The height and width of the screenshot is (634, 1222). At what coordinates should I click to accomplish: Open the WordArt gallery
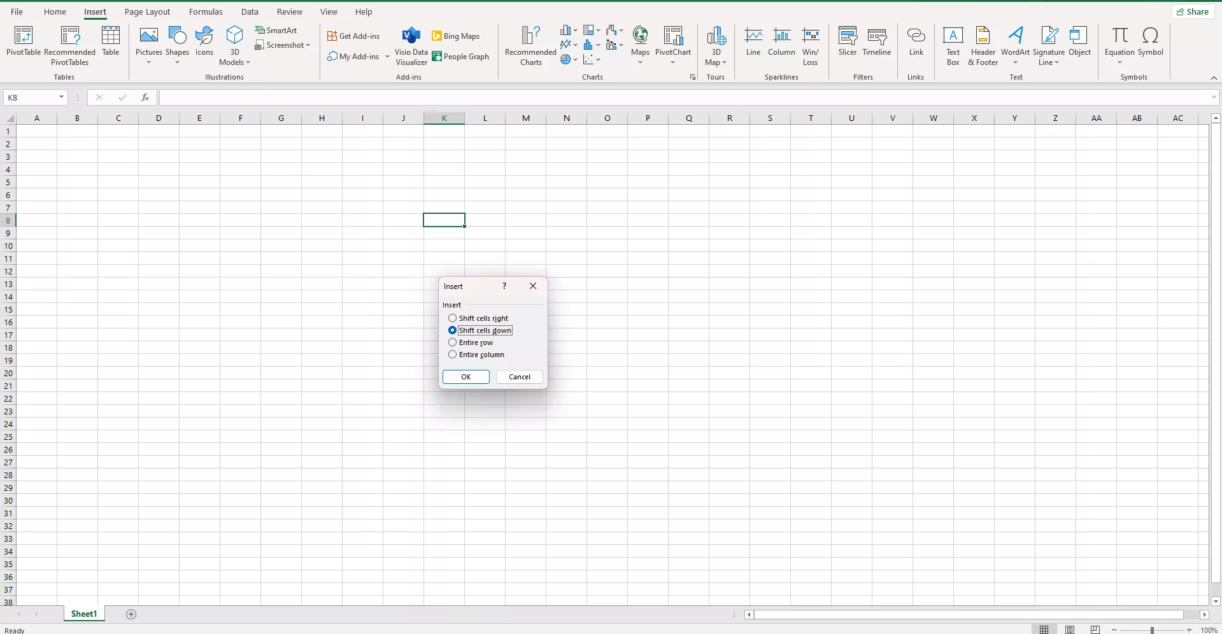tap(1015, 45)
